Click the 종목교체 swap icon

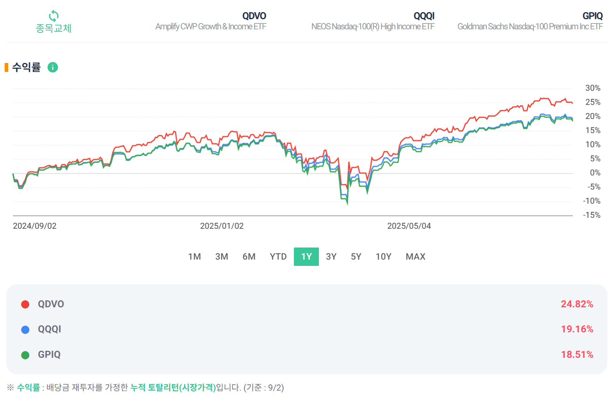[54, 16]
